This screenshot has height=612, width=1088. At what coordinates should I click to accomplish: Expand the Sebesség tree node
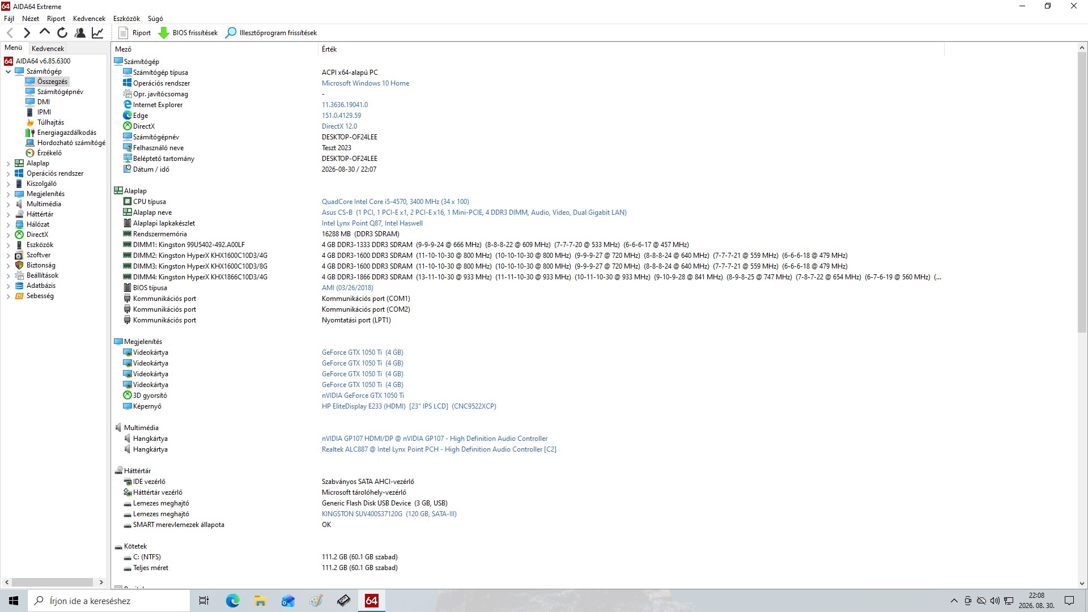(8, 296)
